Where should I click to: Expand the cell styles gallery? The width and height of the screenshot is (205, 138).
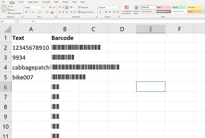pos(204,12)
